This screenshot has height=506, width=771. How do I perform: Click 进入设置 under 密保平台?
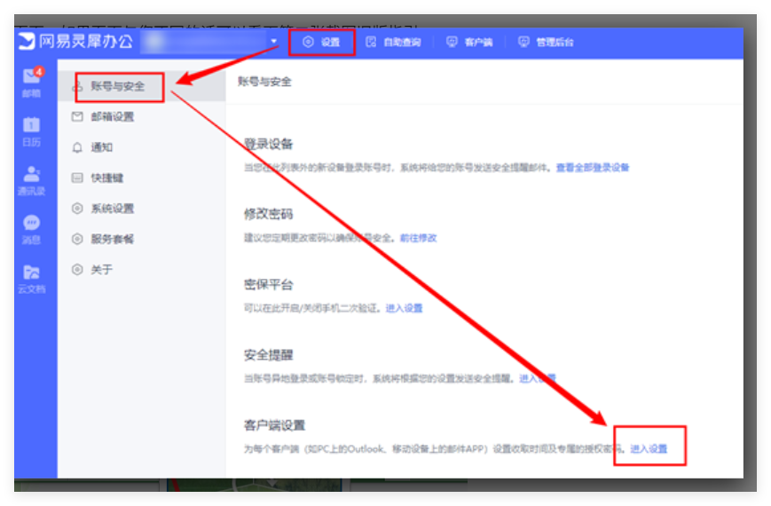[x=405, y=308]
